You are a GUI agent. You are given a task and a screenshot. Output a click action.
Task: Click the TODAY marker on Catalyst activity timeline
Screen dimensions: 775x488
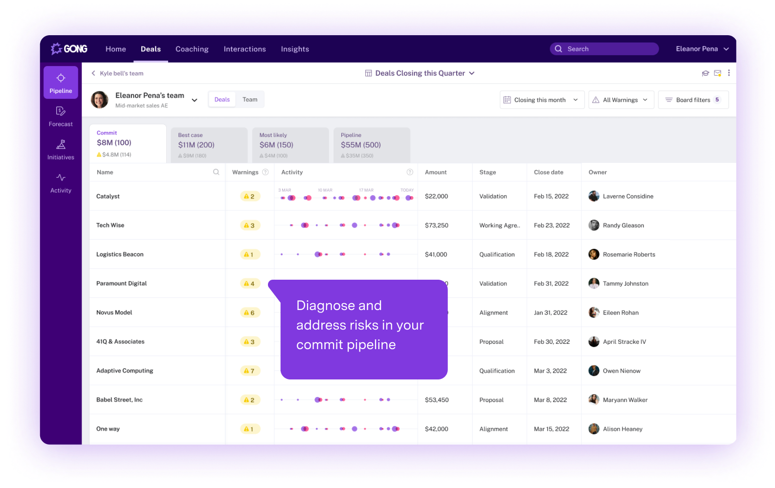click(x=407, y=190)
